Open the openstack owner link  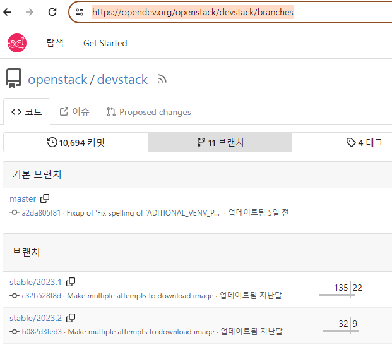[x=57, y=80]
